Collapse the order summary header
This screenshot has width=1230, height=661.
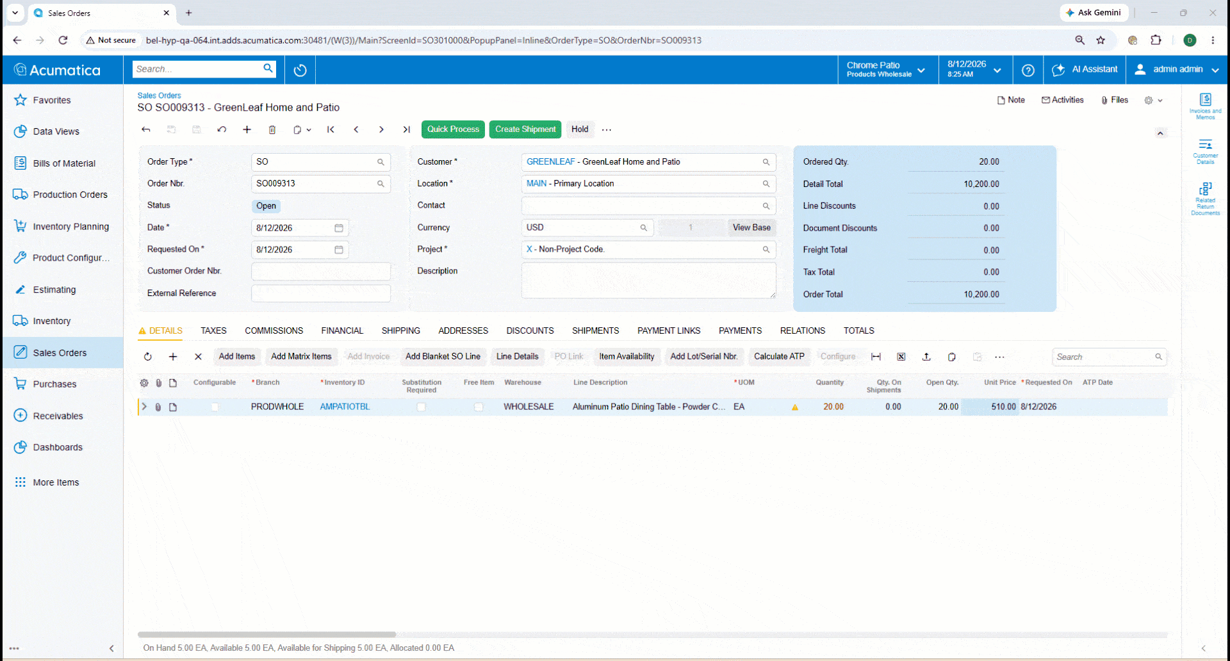coord(1160,133)
